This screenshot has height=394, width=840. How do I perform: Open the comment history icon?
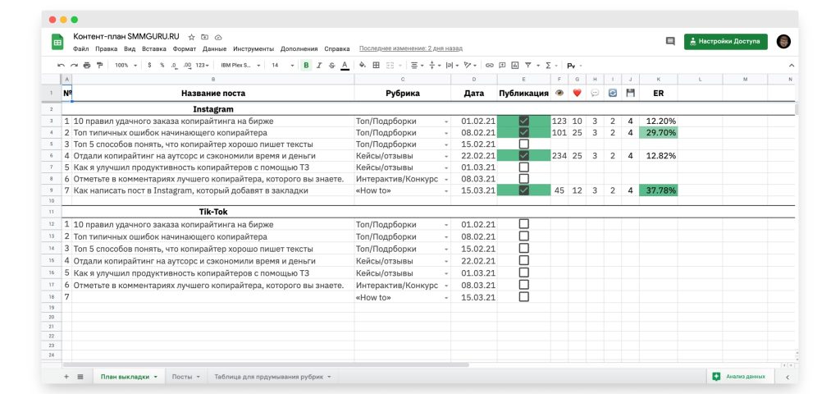click(670, 41)
